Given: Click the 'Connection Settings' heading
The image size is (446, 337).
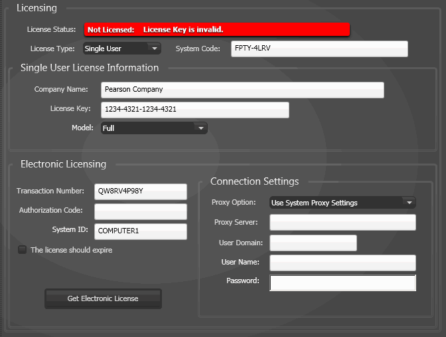Looking at the screenshot, I should pyautogui.click(x=255, y=181).
